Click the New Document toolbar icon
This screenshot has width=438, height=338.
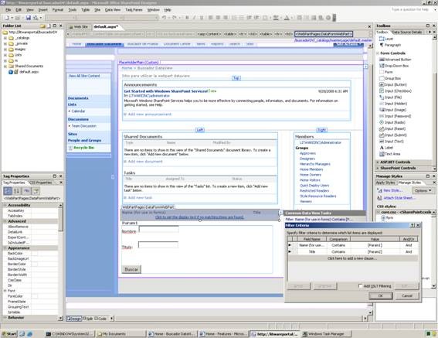(6, 18)
